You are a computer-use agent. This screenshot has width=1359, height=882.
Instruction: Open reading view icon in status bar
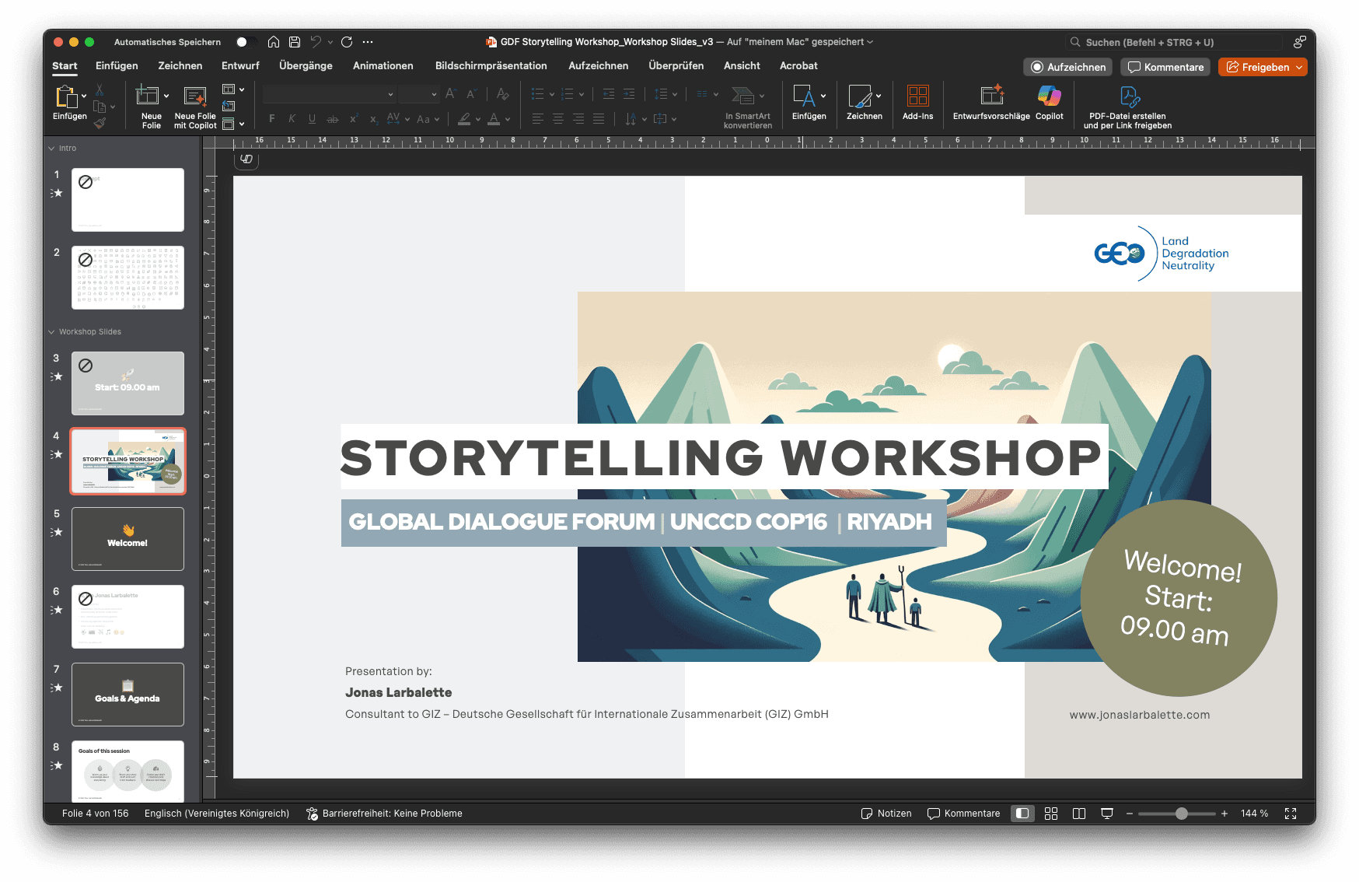pos(1079,814)
